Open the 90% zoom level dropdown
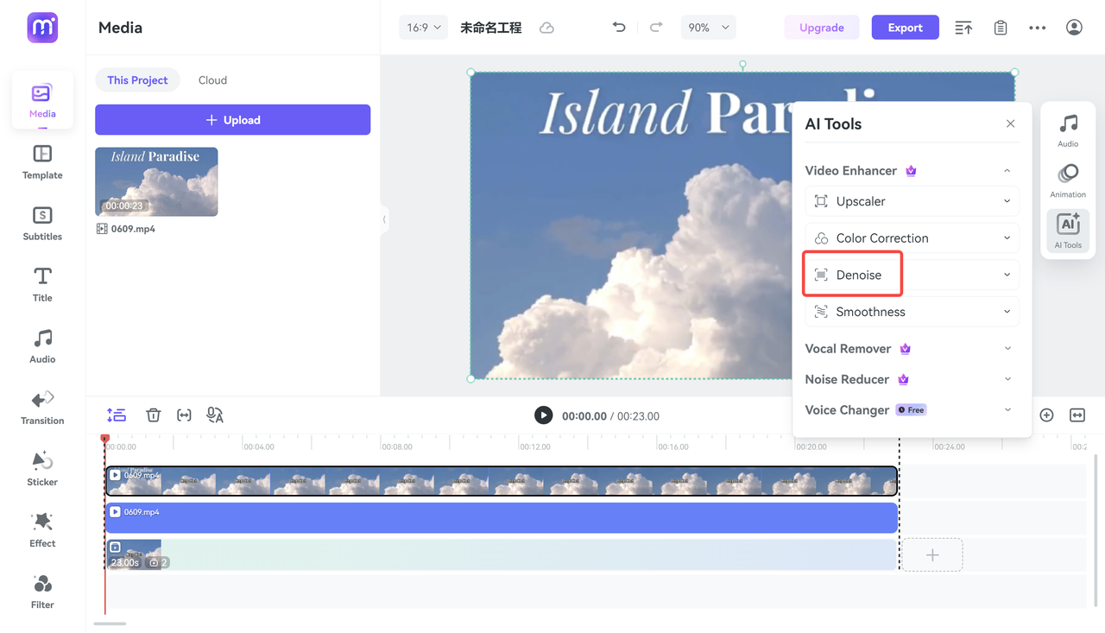1105x633 pixels. coord(708,27)
